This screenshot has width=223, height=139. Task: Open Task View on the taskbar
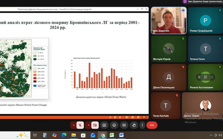tap(35, 135)
